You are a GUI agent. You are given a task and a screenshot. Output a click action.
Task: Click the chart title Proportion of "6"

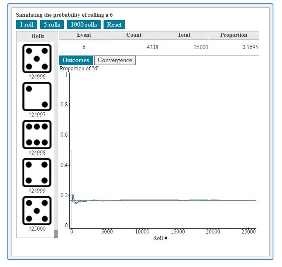(79, 69)
